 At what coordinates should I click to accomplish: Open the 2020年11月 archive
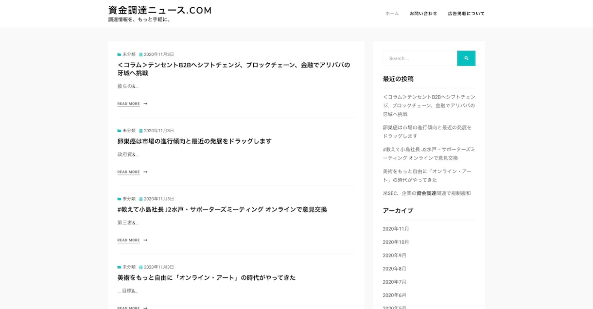point(396,229)
